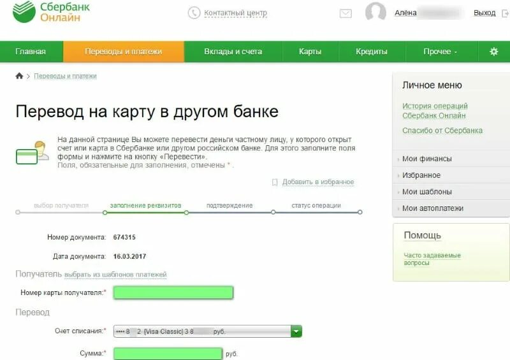
Task: Open the settings gear icon
Action: pyautogui.click(x=493, y=52)
